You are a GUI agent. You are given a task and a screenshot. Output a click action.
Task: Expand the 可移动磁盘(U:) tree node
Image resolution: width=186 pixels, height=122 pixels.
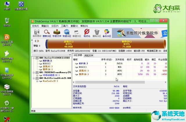point(37,75)
